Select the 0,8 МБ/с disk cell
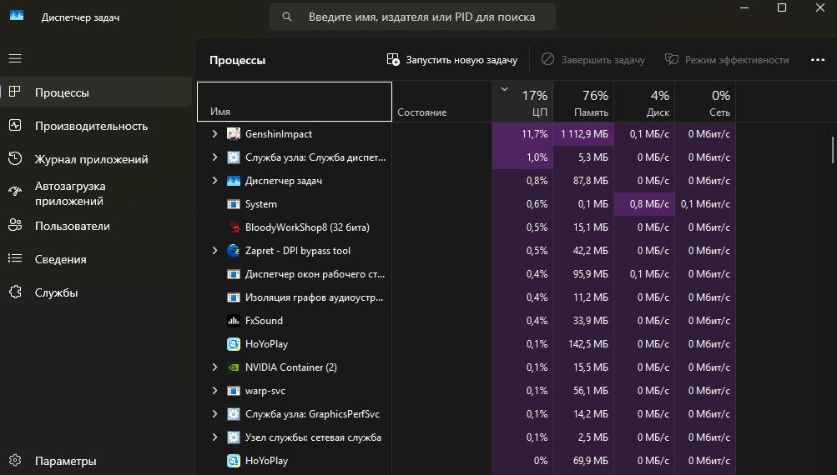This screenshot has height=475, width=837. point(644,204)
